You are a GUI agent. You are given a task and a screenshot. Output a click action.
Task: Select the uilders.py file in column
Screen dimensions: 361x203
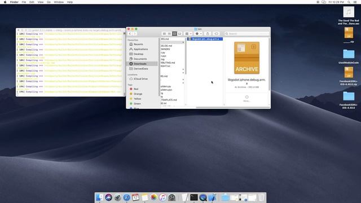(x=166, y=86)
